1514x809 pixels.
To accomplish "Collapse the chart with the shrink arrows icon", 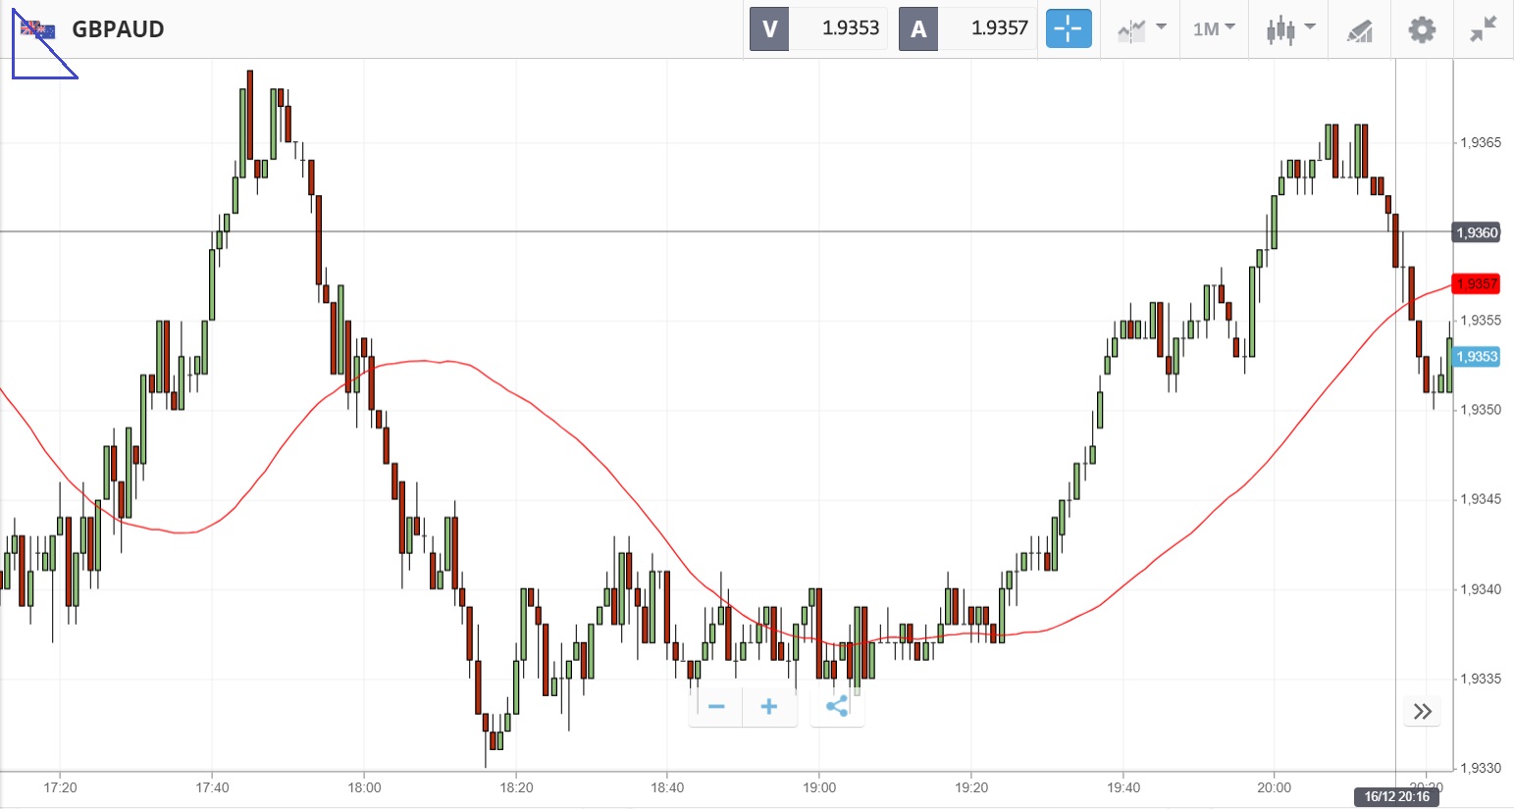I will [1483, 29].
